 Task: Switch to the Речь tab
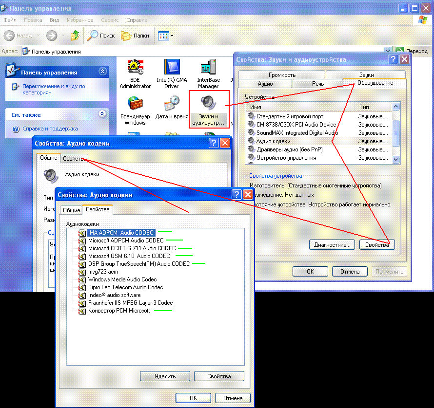[x=318, y=83]
